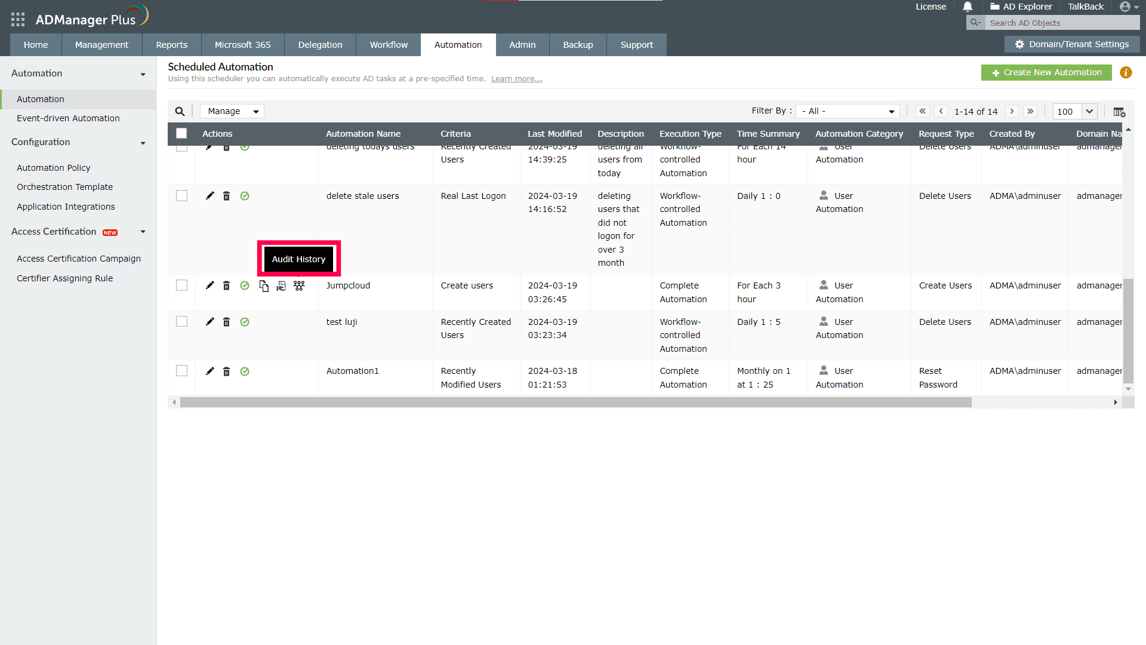Switch to the Workflow tab
The image size is (1146, 645).
388,45
